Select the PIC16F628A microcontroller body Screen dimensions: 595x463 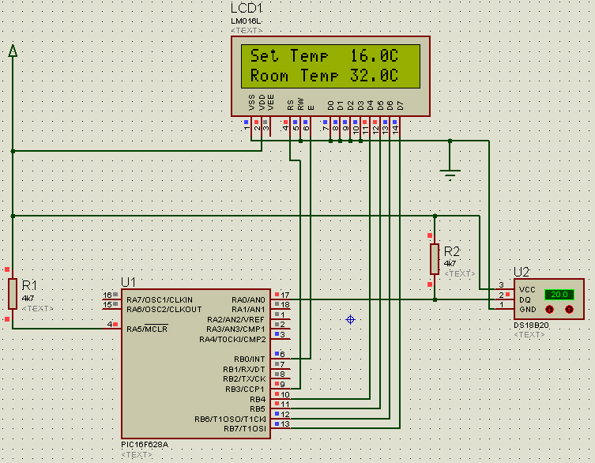click(x=196, y=363)
